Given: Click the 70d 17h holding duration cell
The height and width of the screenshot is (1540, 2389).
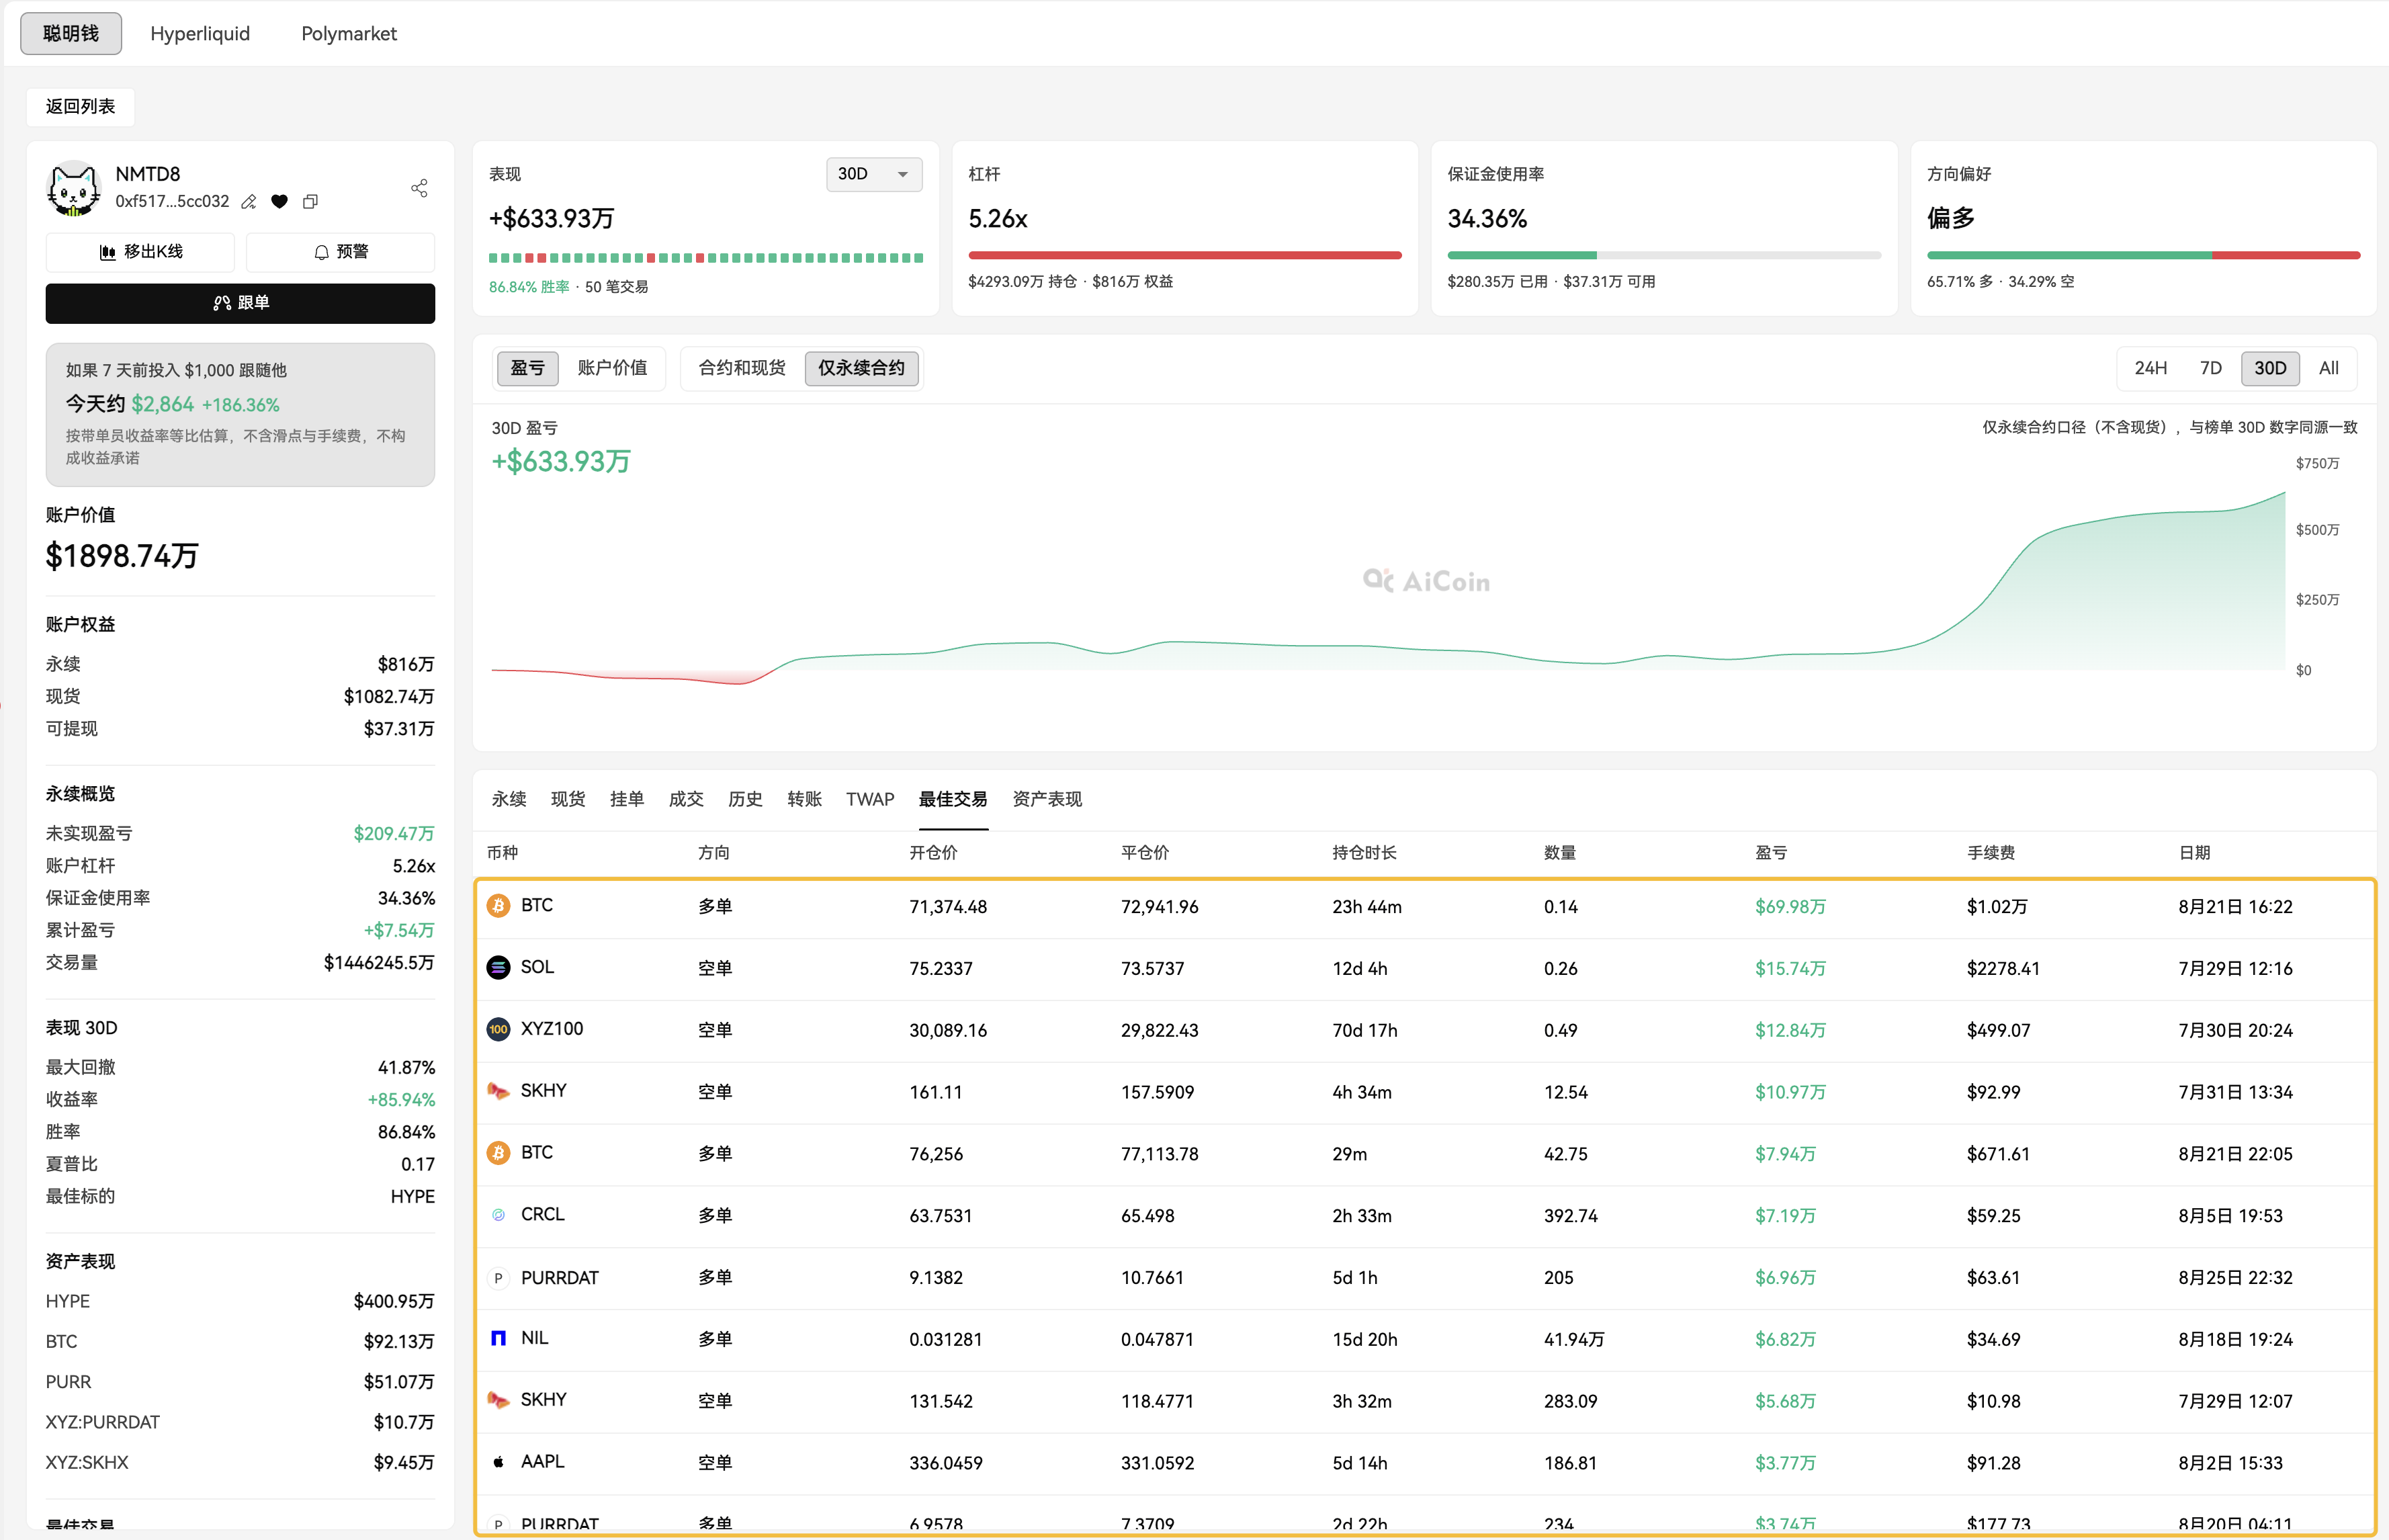Looking at the screenshot, I should 1364,1031.
